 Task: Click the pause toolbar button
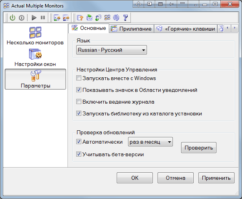43,17
